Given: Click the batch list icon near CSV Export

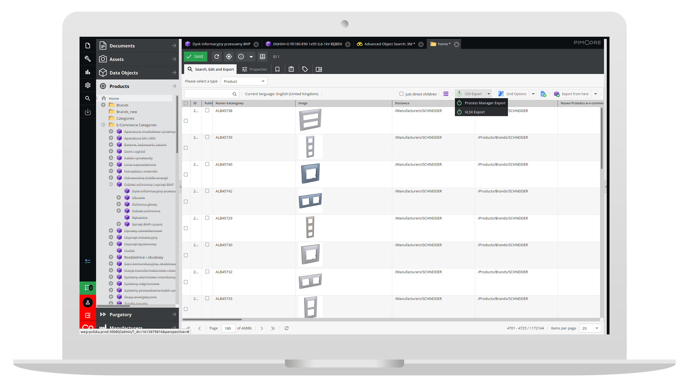Looking at the screenshot, I should click(446, 94).
